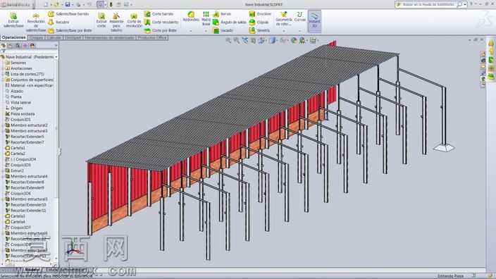Open the Curvas tool
Viewport: 496px width, 279px height.
(299, 17)
